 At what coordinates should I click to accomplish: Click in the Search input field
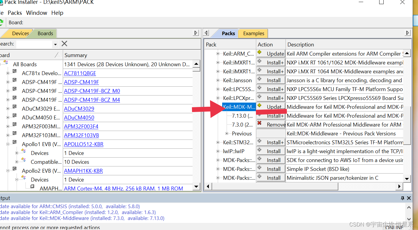coord(34,44)
